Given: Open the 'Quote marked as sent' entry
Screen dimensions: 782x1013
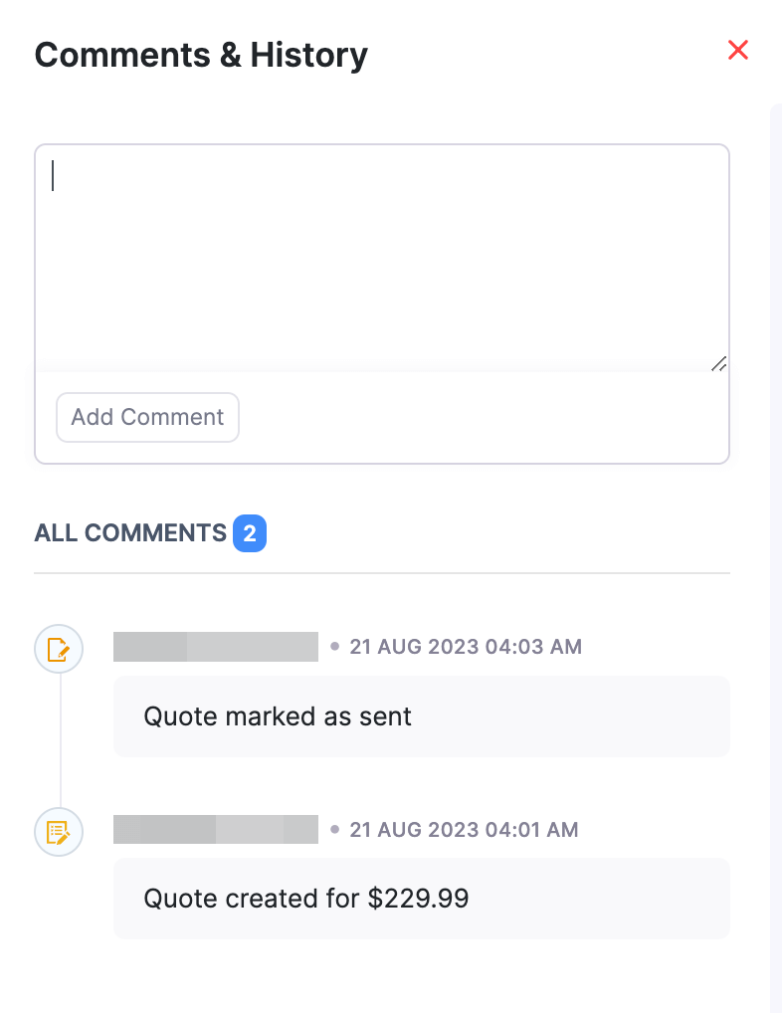Looking at the screenshot, I should [x=421, y=716].
